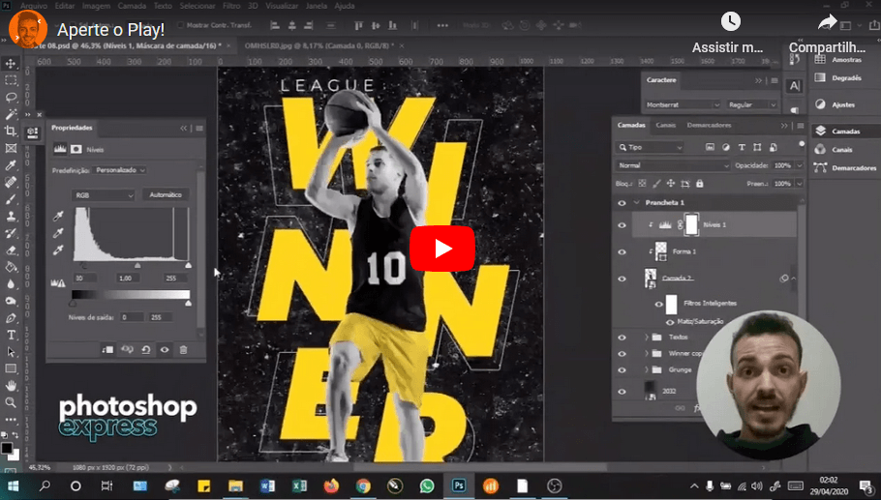Click the delete adjustment trash icon
This screenshot has height=500, width=881.
(183, 349)
